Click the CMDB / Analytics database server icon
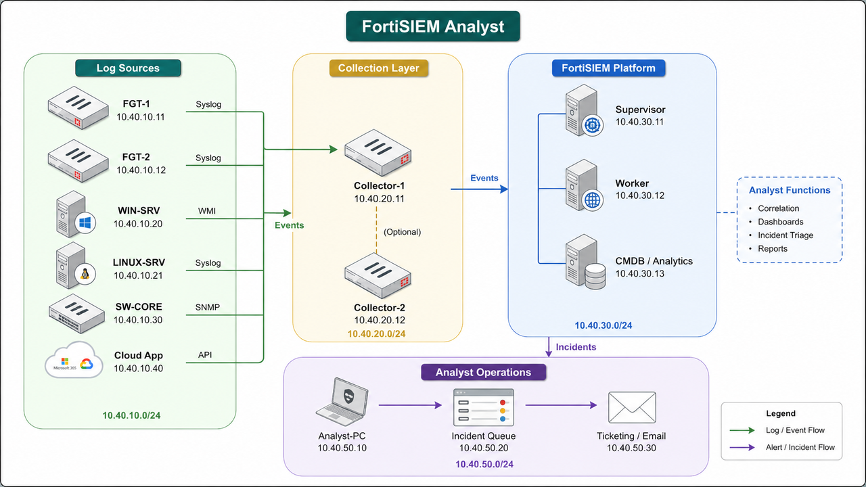The height and width of the screenshot is (487, 866). 585,262
